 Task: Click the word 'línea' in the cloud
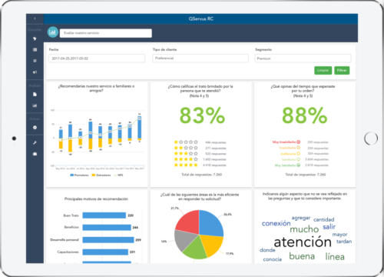(335, 256)
